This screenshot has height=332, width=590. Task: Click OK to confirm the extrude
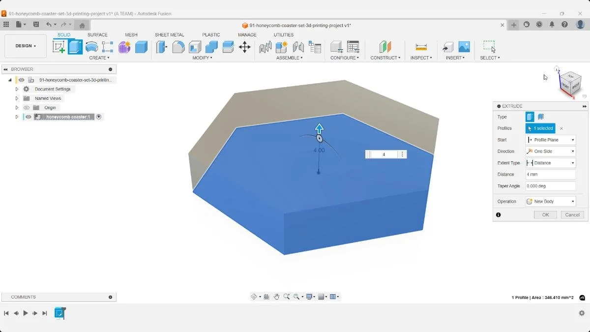tap(545, 214)
